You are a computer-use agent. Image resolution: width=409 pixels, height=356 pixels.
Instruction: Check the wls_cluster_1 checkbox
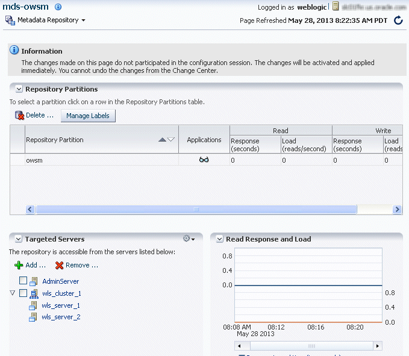tap(23, 293)
